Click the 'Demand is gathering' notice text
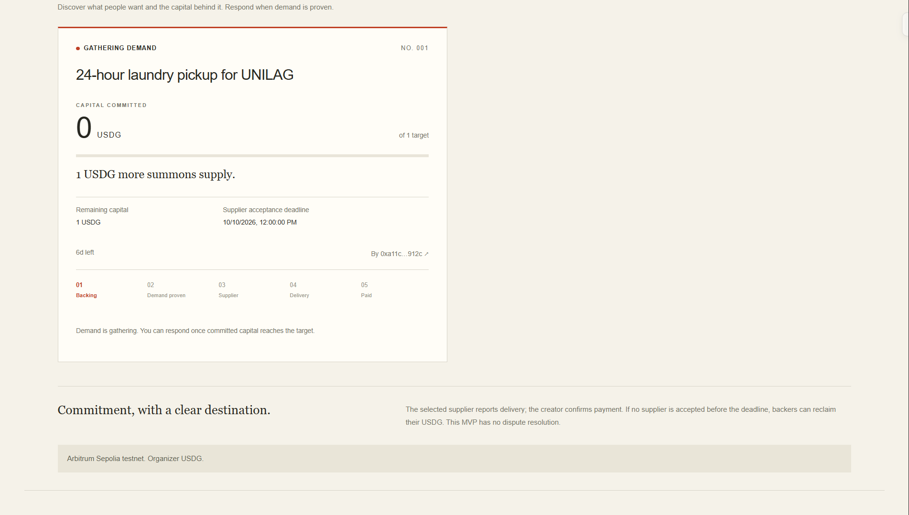This screenshot has height=515, width=909. tap(195, 331)
